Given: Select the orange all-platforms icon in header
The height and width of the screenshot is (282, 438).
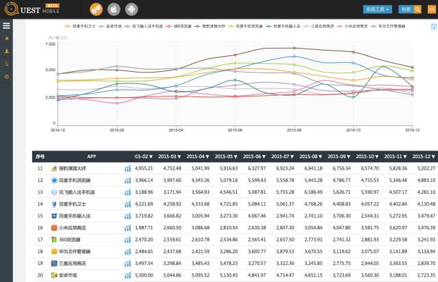Looking at the screenshot, I should point(96,10).
